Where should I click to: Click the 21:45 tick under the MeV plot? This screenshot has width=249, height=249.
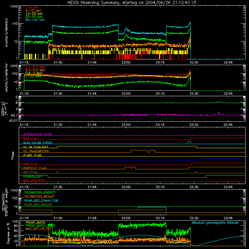pyautogui.click(x=92, y=94)
